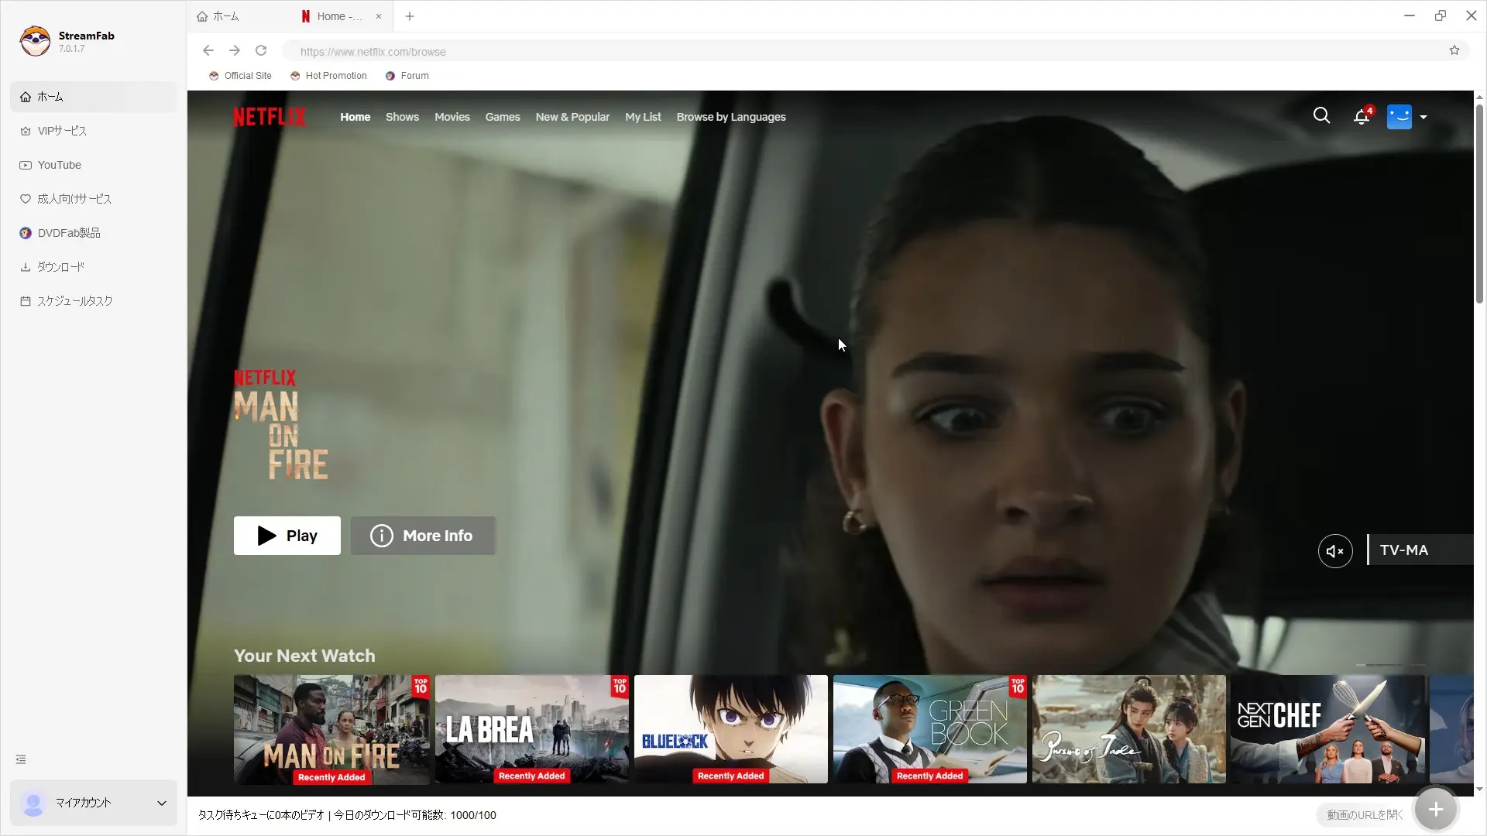The image size is (1487, 836).
Task: Bookmark page with the star icon
Action: 1454,51
